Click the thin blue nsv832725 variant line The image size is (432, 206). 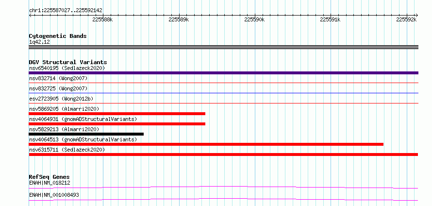tap(223, 93)
